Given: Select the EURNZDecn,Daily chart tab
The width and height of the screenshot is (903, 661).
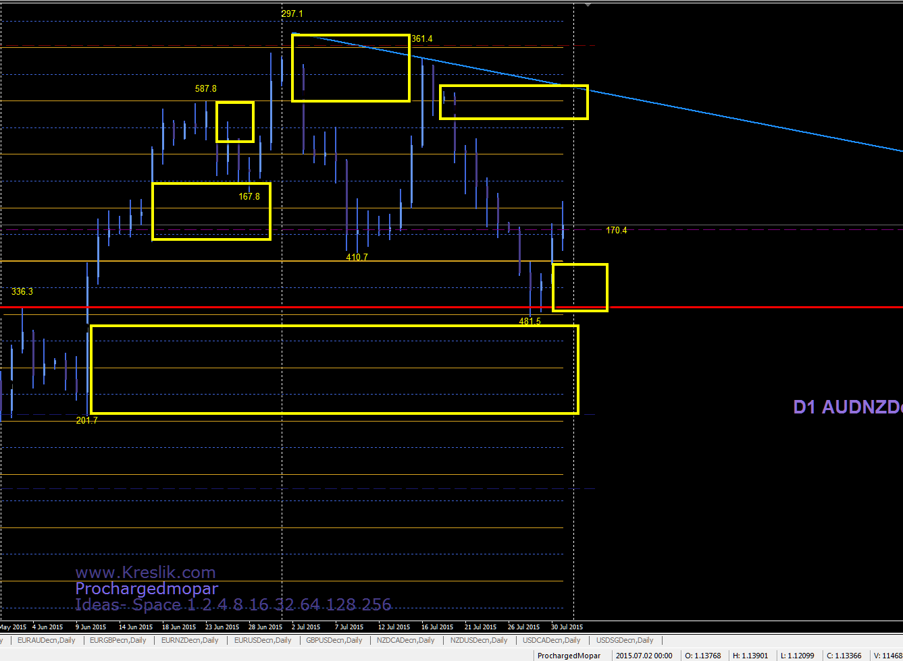Looking at the screenshot, I should click(190, 640).
